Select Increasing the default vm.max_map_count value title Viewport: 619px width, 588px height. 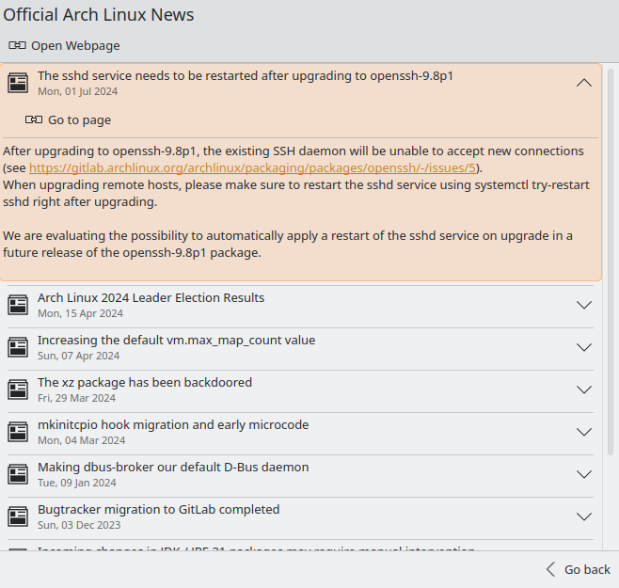pyautogui.click(x=177, y=340)
